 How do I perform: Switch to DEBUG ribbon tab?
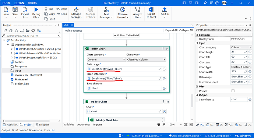coord(32,3)
